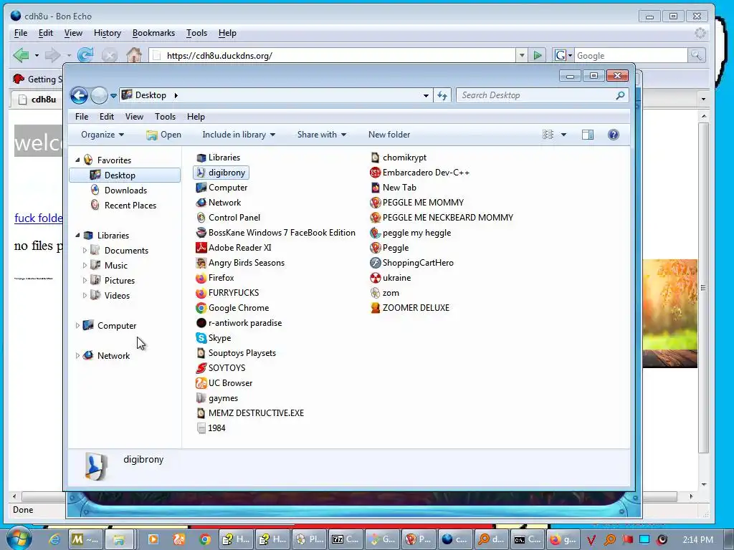734x550 pixels.
Task: Select the gaymes folder
Action: tap(216, 398)
